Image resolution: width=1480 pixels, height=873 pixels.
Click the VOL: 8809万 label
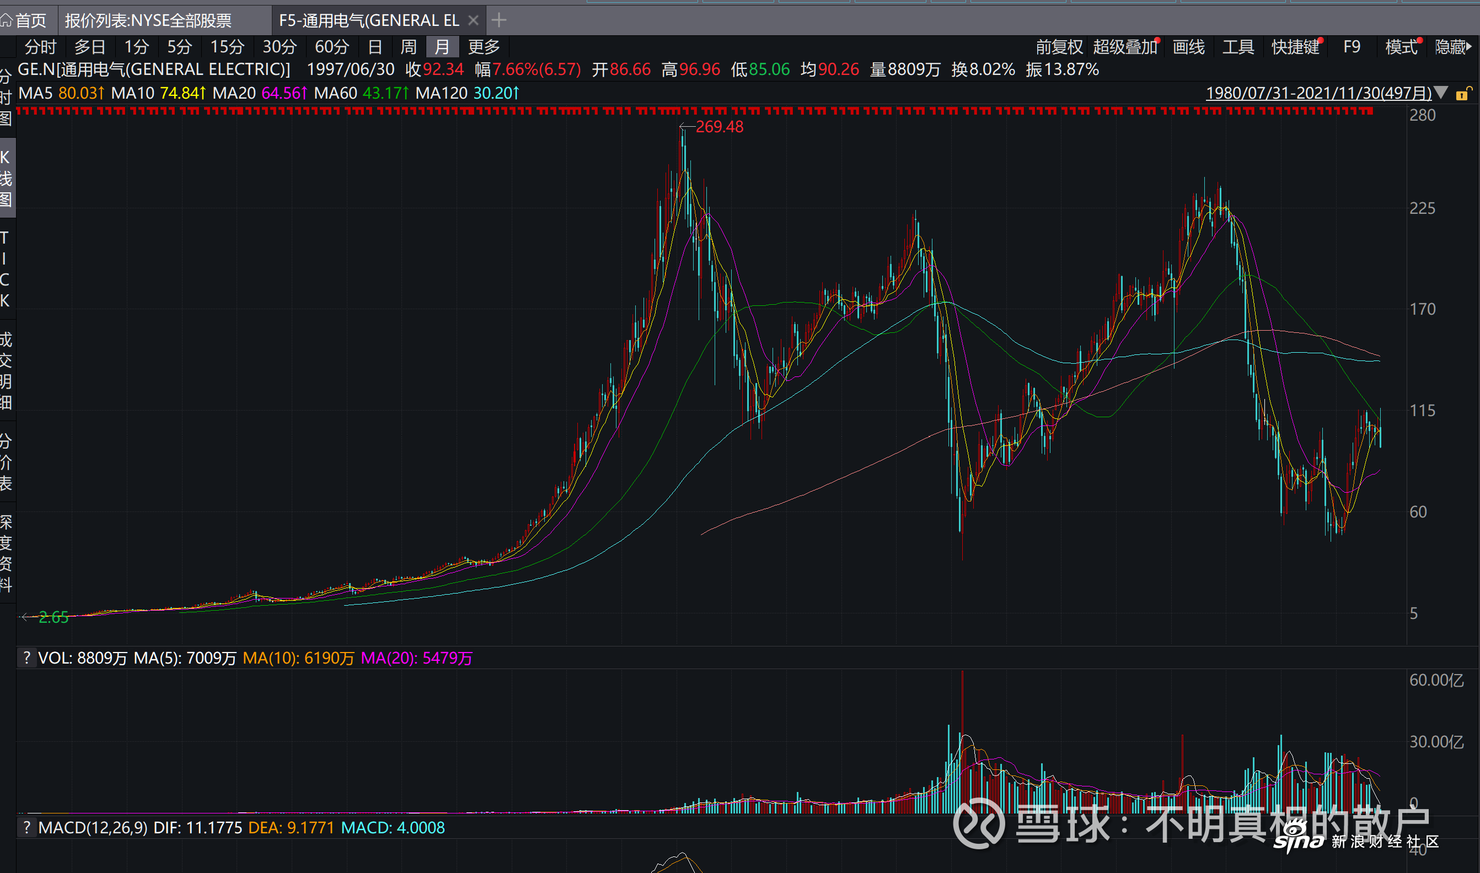tap(82, 658)
